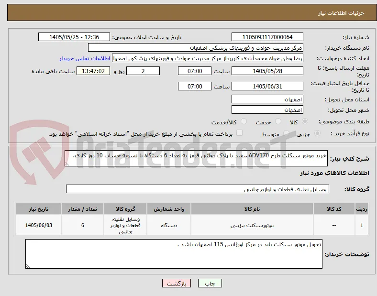
Task: Click the ردیف column header
Action: click(362, 209)
